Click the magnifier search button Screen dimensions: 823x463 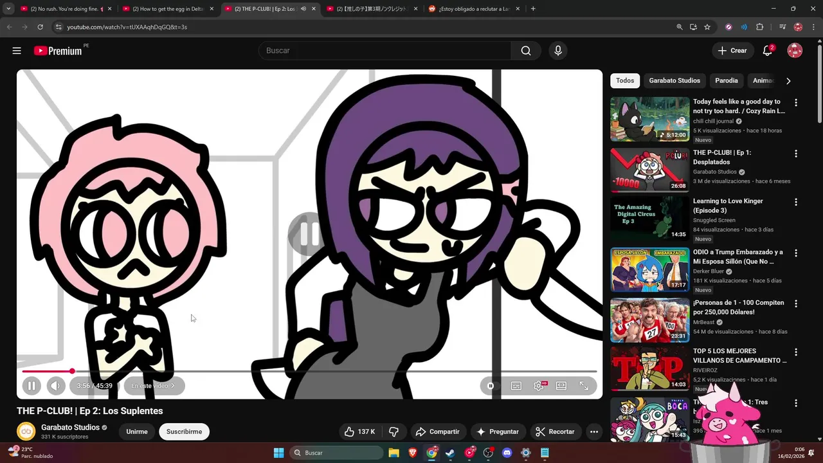click(x=526, y=51)
